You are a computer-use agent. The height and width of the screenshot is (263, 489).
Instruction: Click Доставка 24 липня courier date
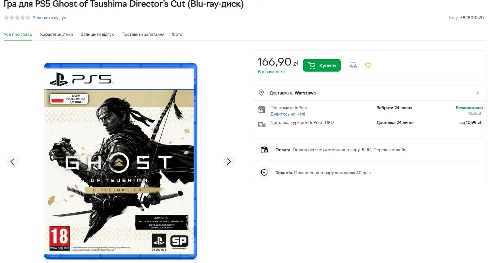pos(395,123)
